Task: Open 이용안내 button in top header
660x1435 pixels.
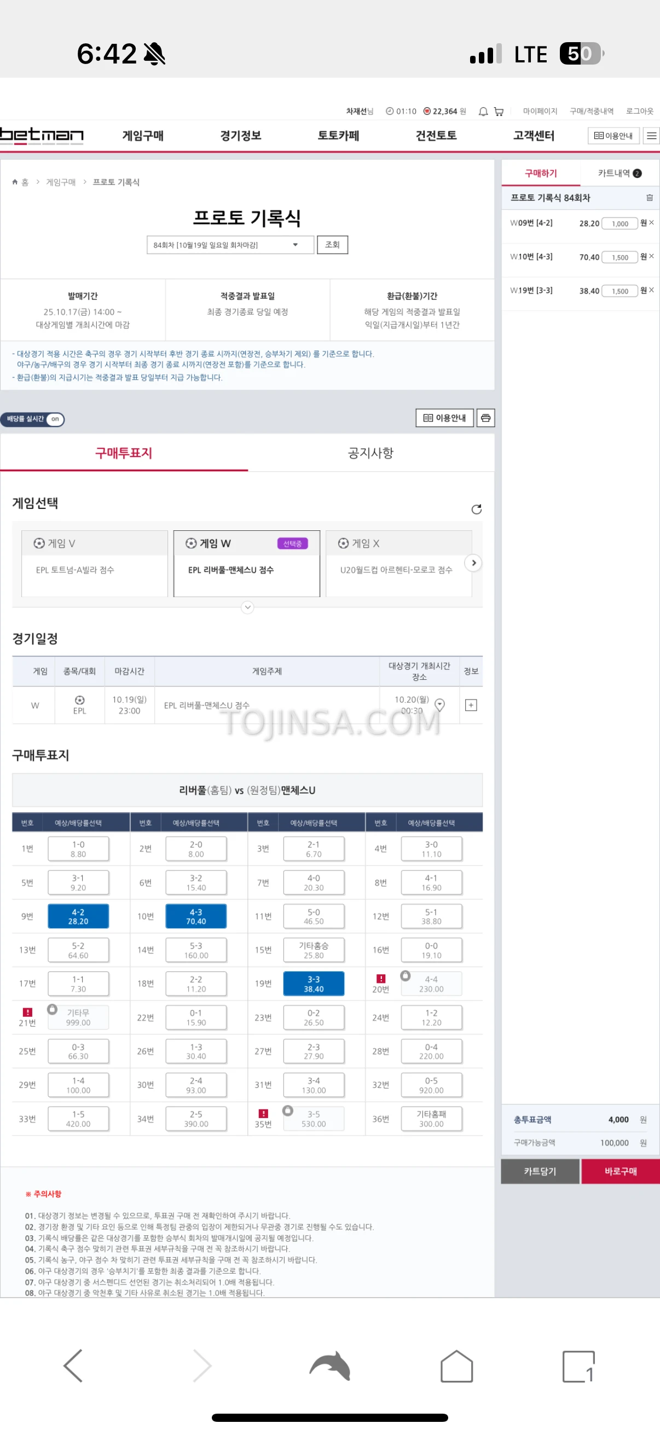Action: 613,135
